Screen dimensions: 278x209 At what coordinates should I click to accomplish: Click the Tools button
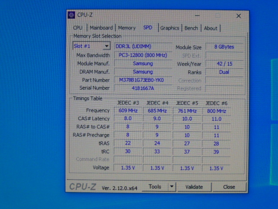155,187
